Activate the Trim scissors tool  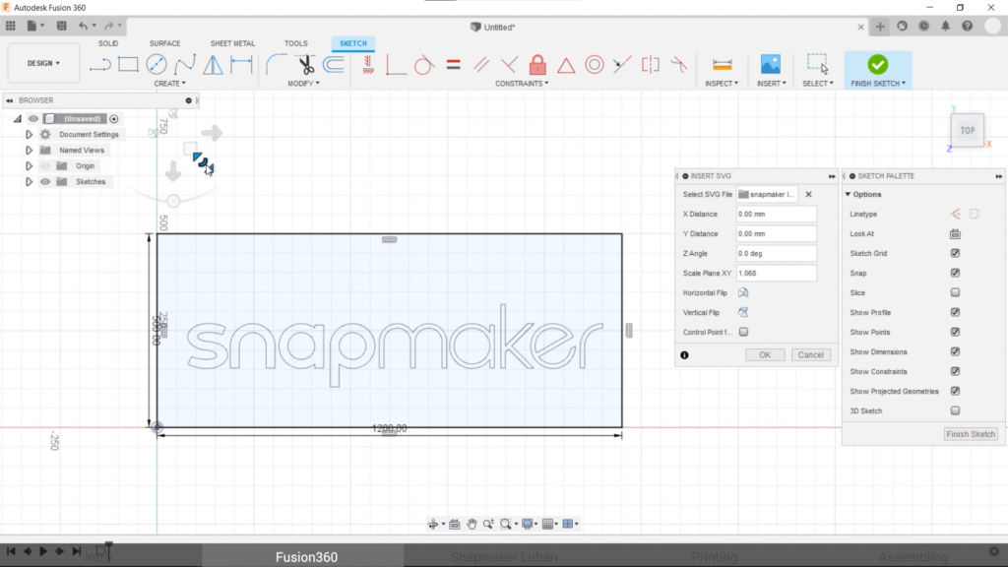[x=306, y=66]
